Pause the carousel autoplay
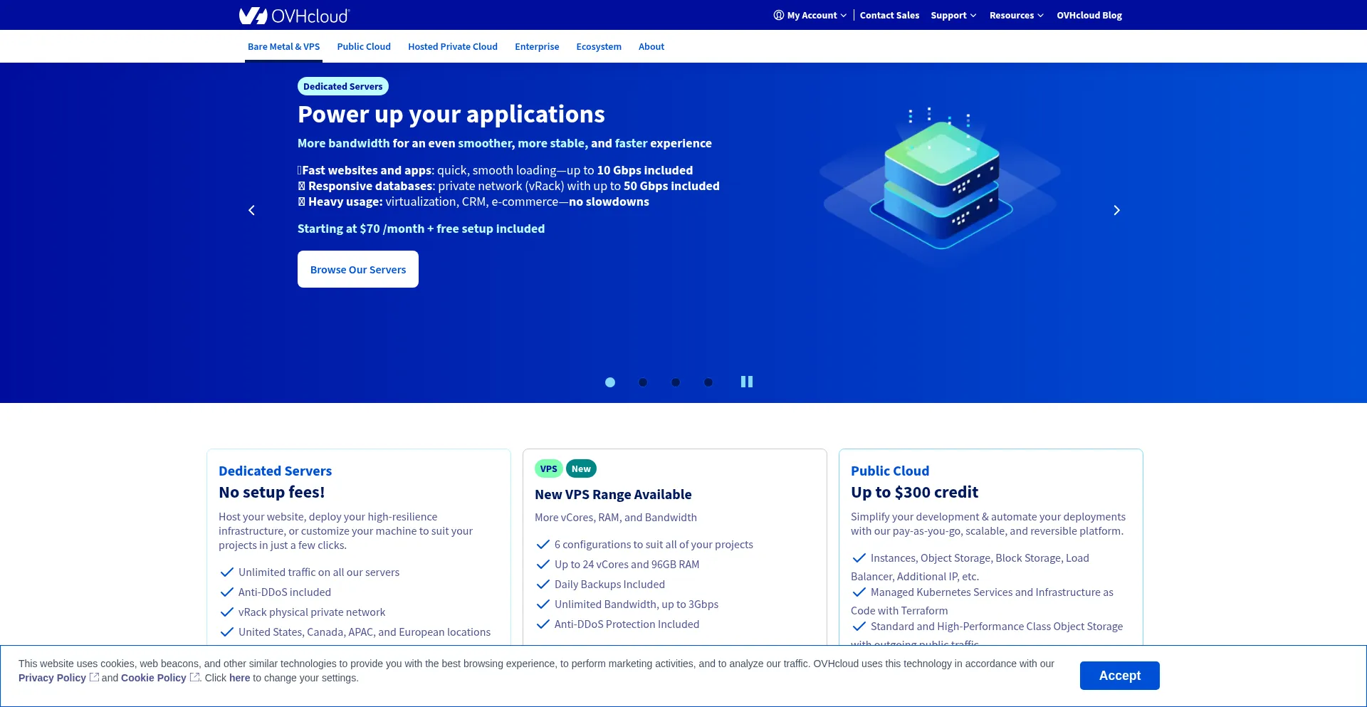The height and width of the screenshot is (707, 1367). (746, 382)
